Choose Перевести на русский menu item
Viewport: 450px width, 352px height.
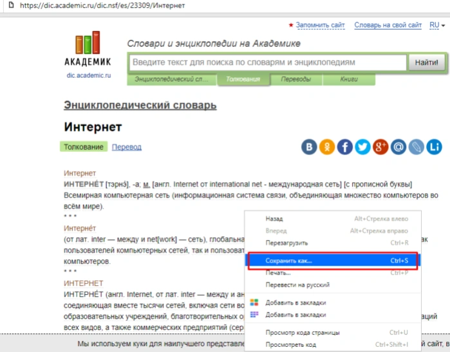click(333, 285)
